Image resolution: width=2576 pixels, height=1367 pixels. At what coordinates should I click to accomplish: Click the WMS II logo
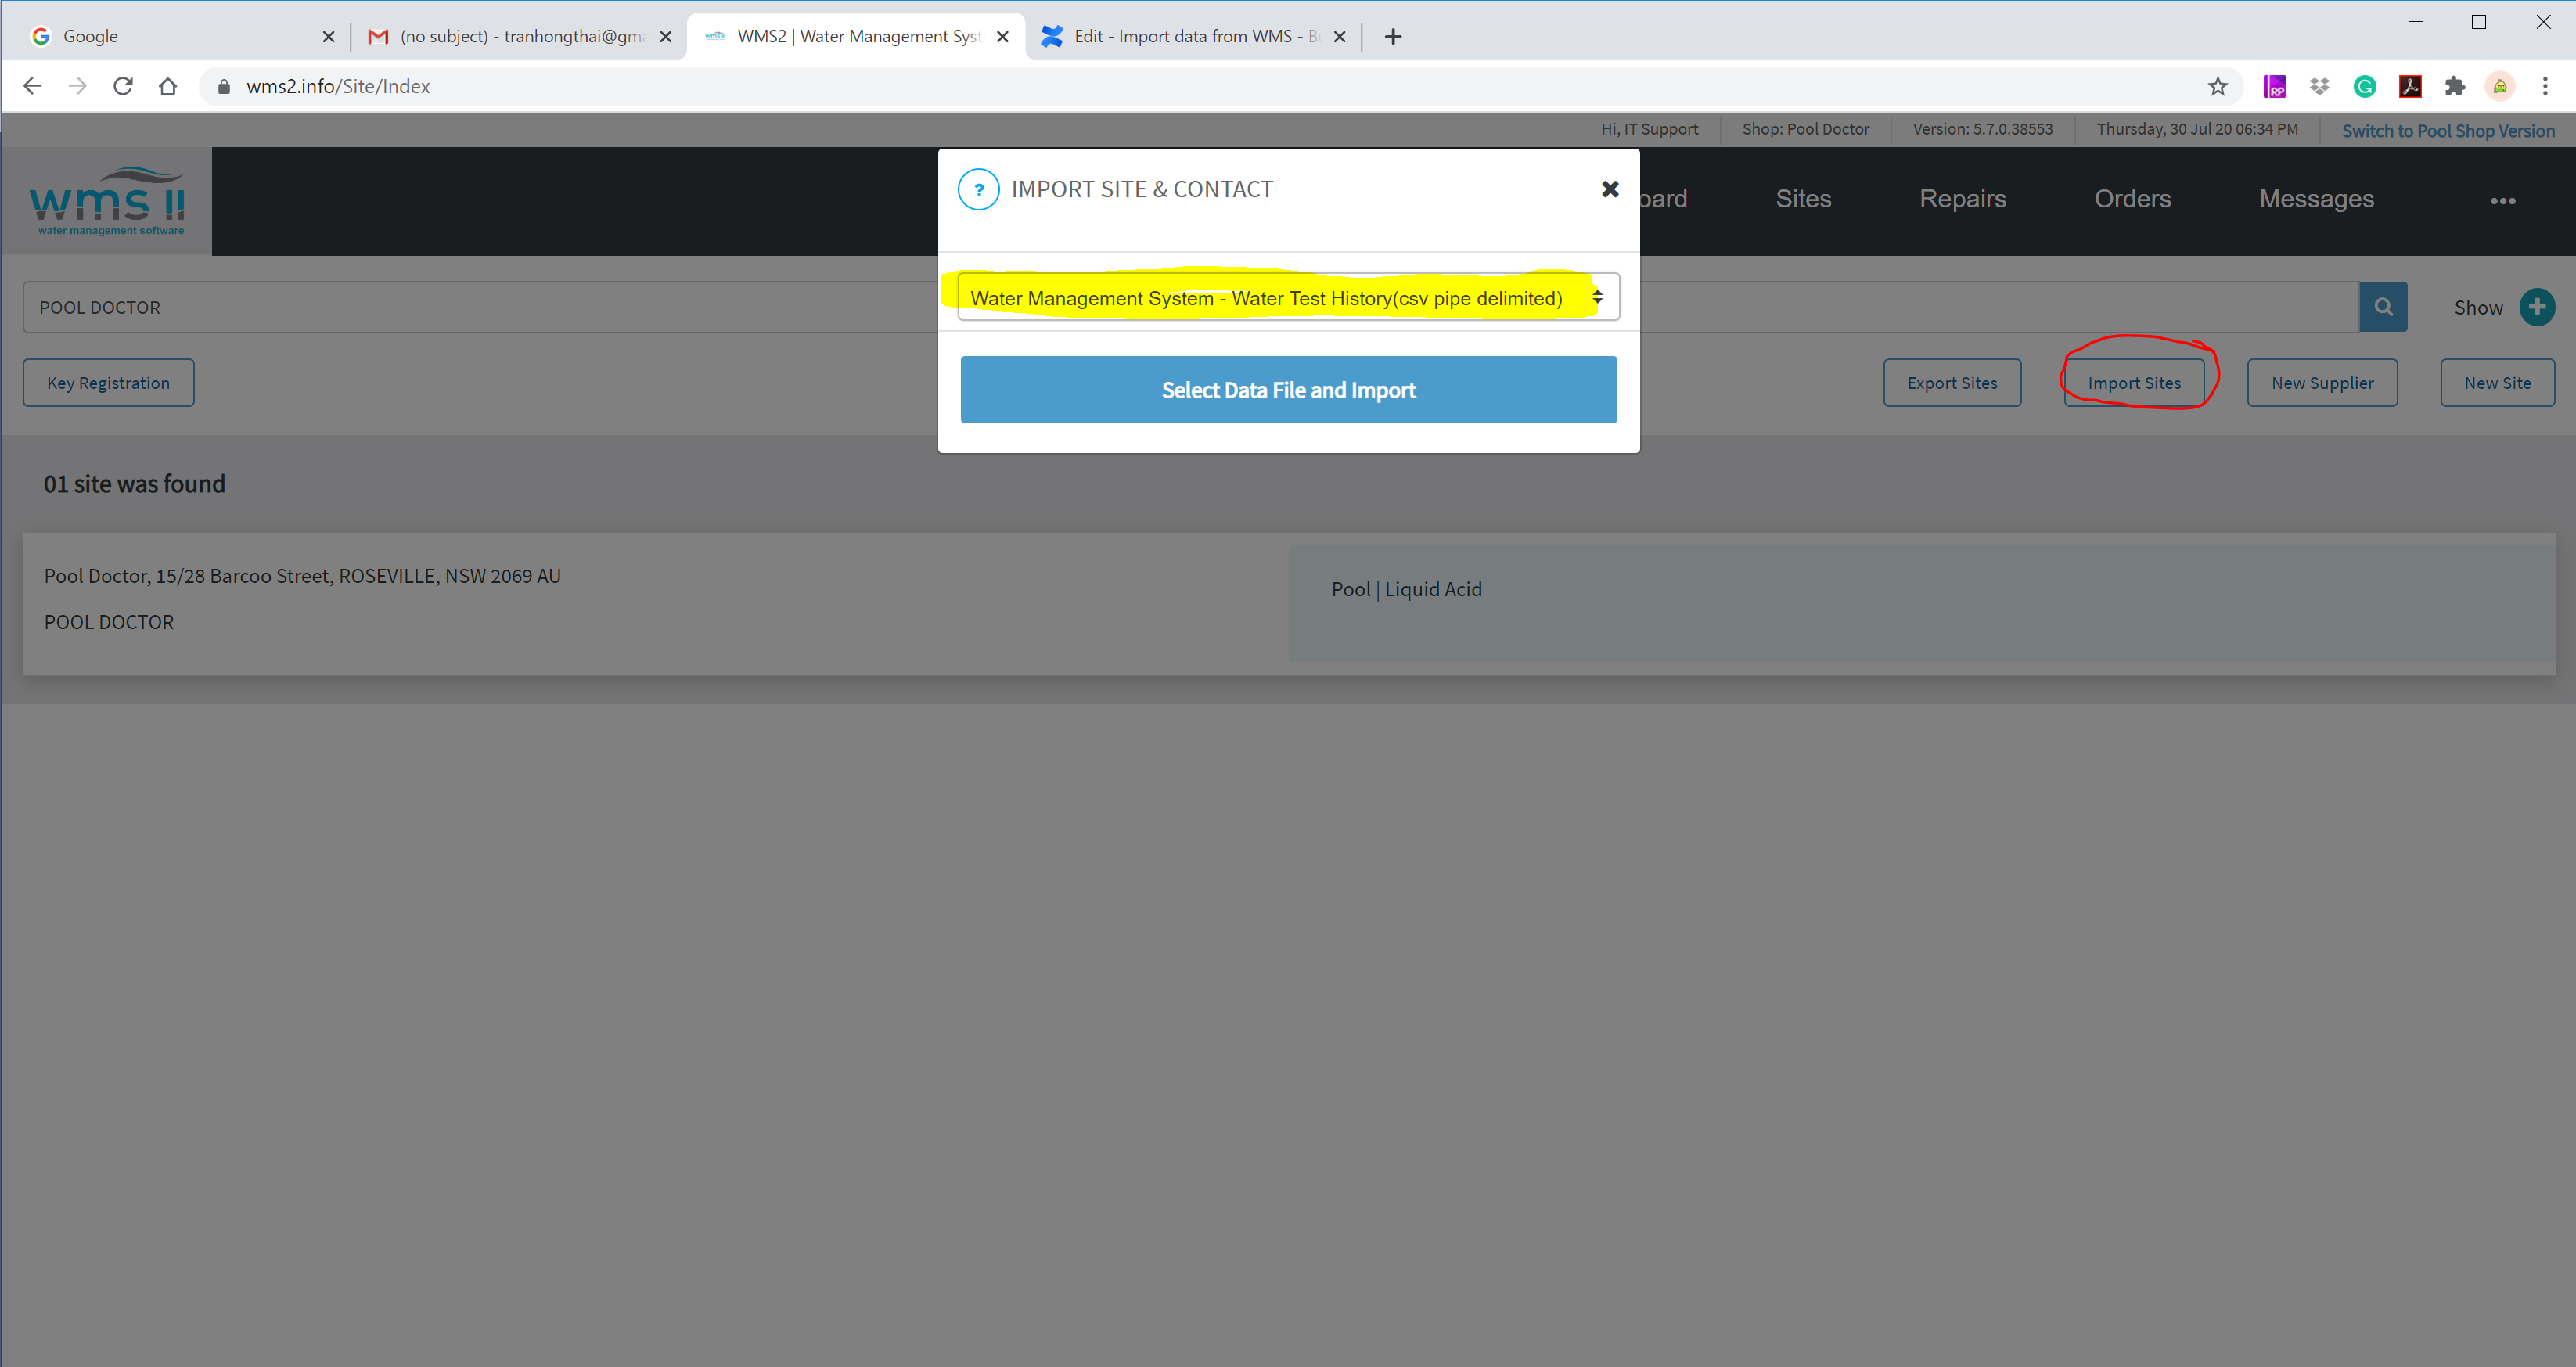(x=107, y=201)
